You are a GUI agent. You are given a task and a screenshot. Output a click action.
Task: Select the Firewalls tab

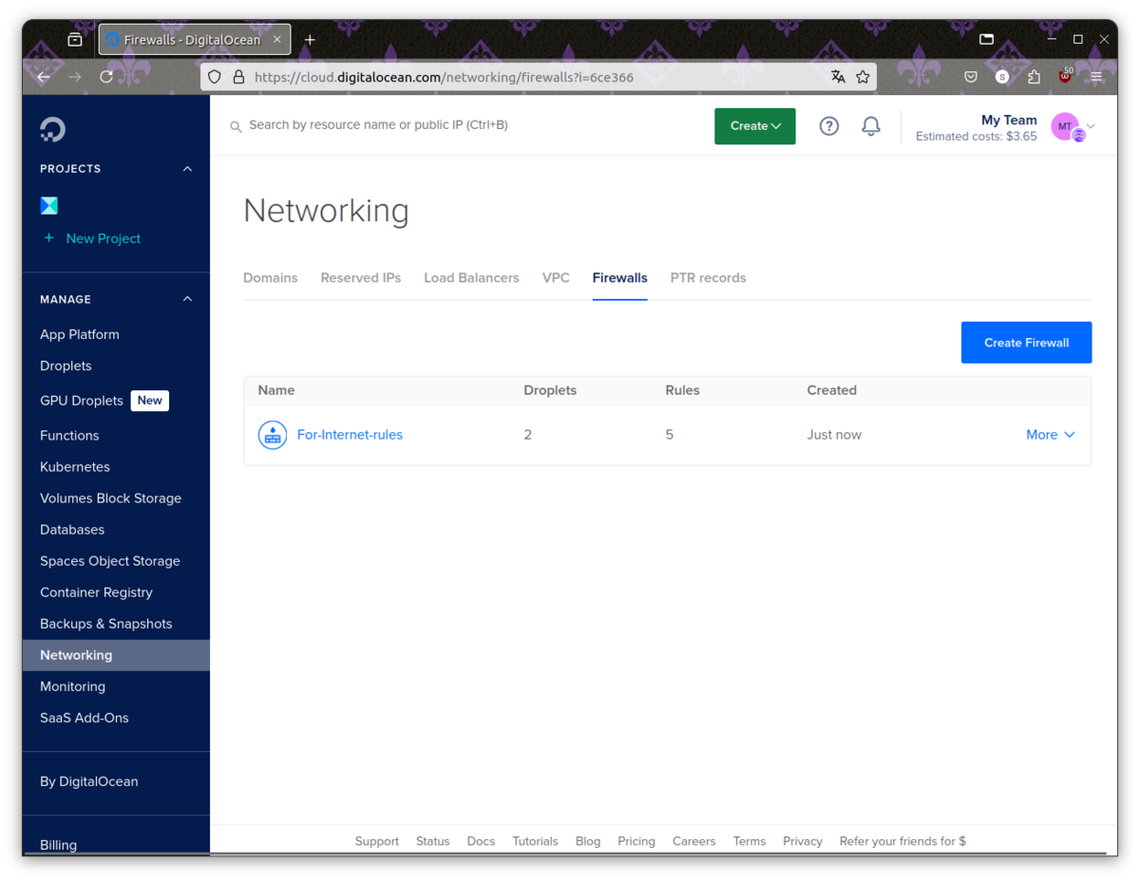pyautogui.click(x=619, y=278)
